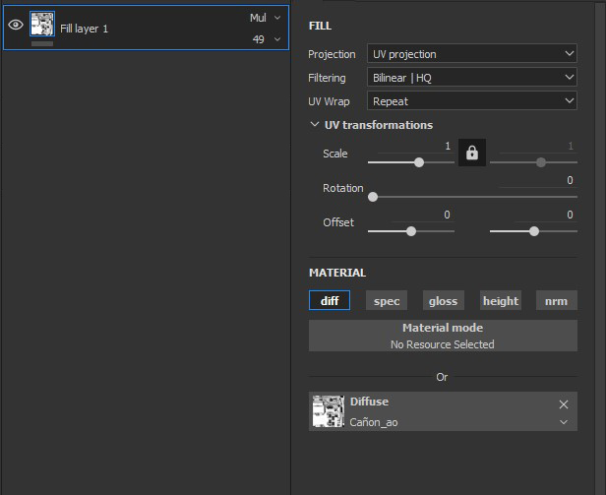
Task: Hide Fill layer 1 with eye icon
Action: click(16, 27)
